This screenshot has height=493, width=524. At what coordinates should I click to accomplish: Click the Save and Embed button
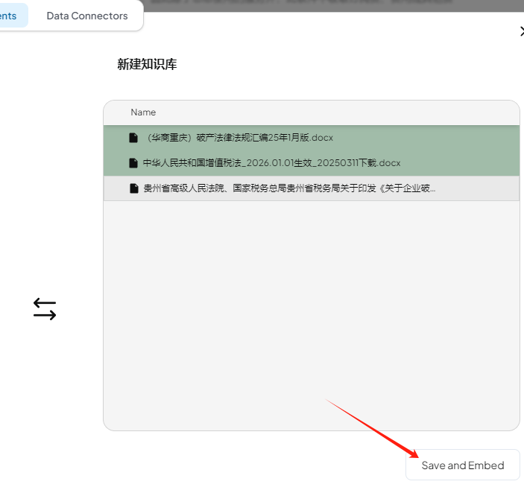pyautogui.click(x=463, y=465)
